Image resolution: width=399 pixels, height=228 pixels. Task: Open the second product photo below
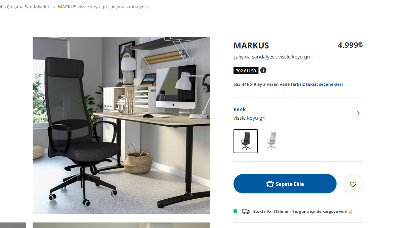(121, 225)
